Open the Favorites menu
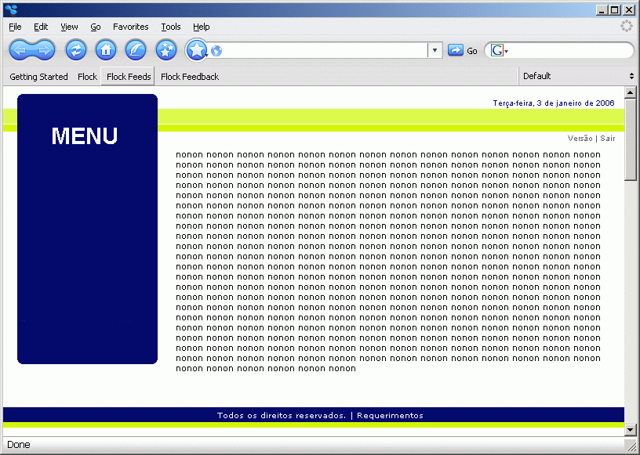 pyautogui.click(x=130, y=27)
